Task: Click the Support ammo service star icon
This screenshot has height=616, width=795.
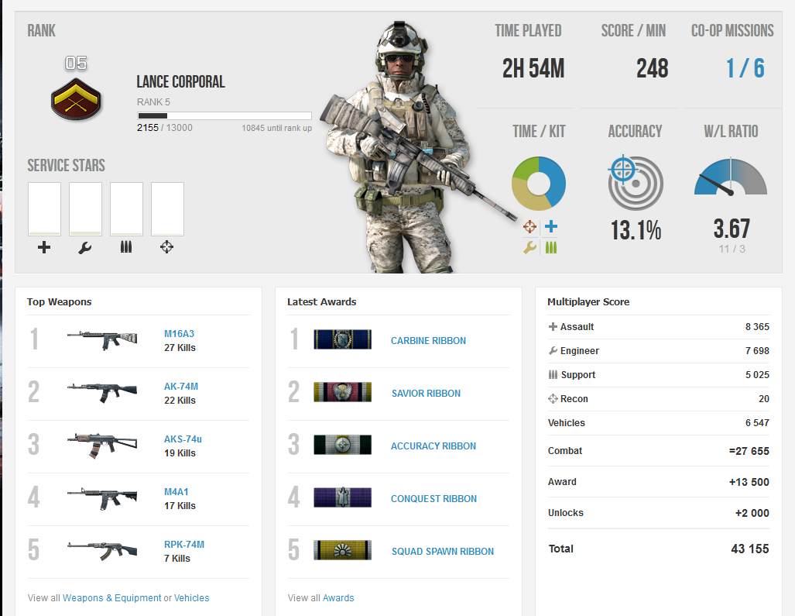Action: (x=126, y=247)
